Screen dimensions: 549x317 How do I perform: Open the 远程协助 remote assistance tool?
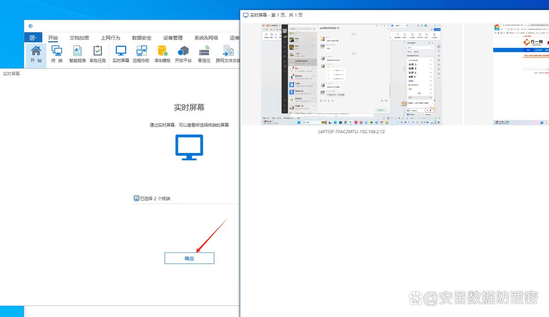(141, 55)
